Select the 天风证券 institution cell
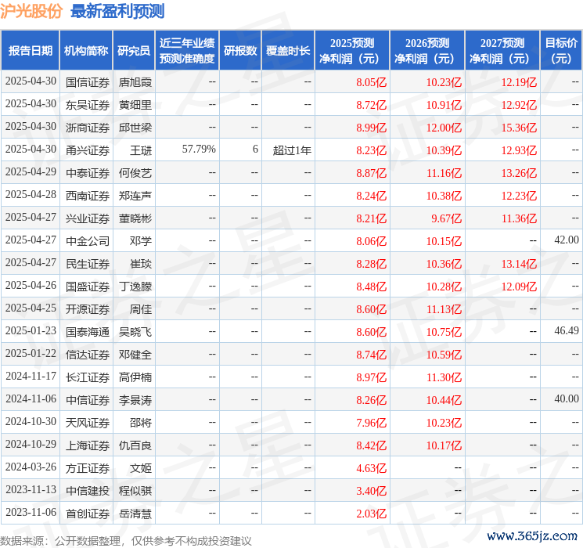The image size is (583, 548). (x=88, y=423)
